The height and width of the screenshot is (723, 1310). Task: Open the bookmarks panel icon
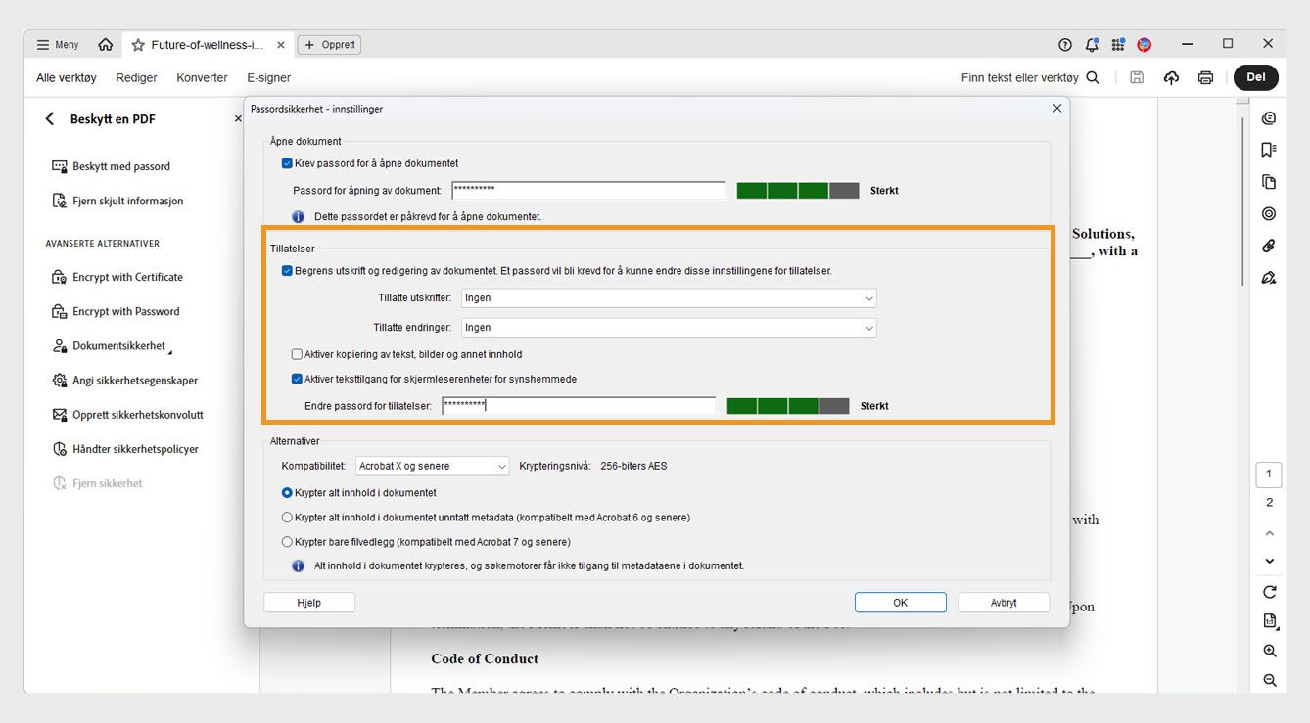coord(1269,150)
